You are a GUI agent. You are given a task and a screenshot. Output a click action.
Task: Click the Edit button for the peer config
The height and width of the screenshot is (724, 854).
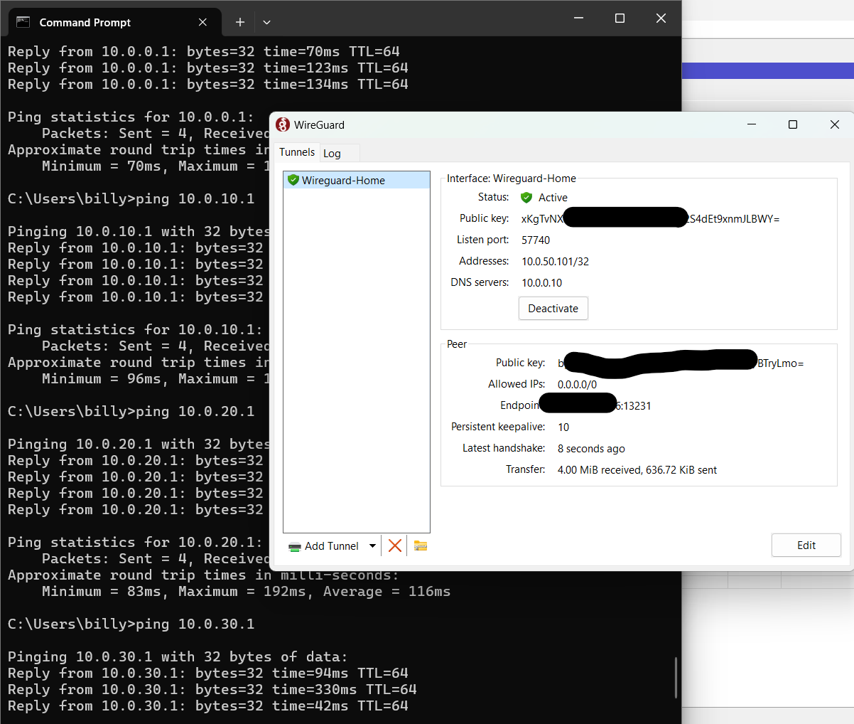[806, 545]
